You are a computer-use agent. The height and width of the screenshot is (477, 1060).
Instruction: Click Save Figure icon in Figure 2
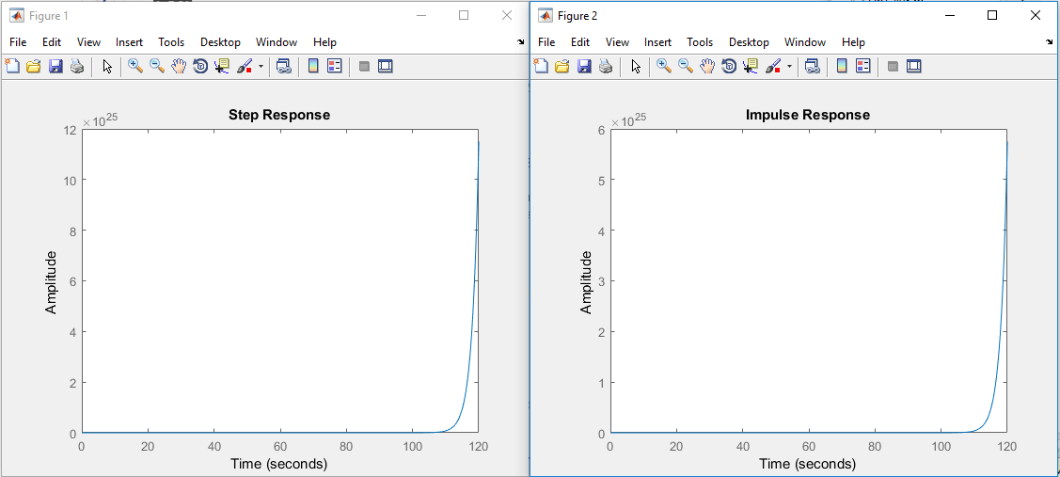pyautogui.click(x=584, y=66)
